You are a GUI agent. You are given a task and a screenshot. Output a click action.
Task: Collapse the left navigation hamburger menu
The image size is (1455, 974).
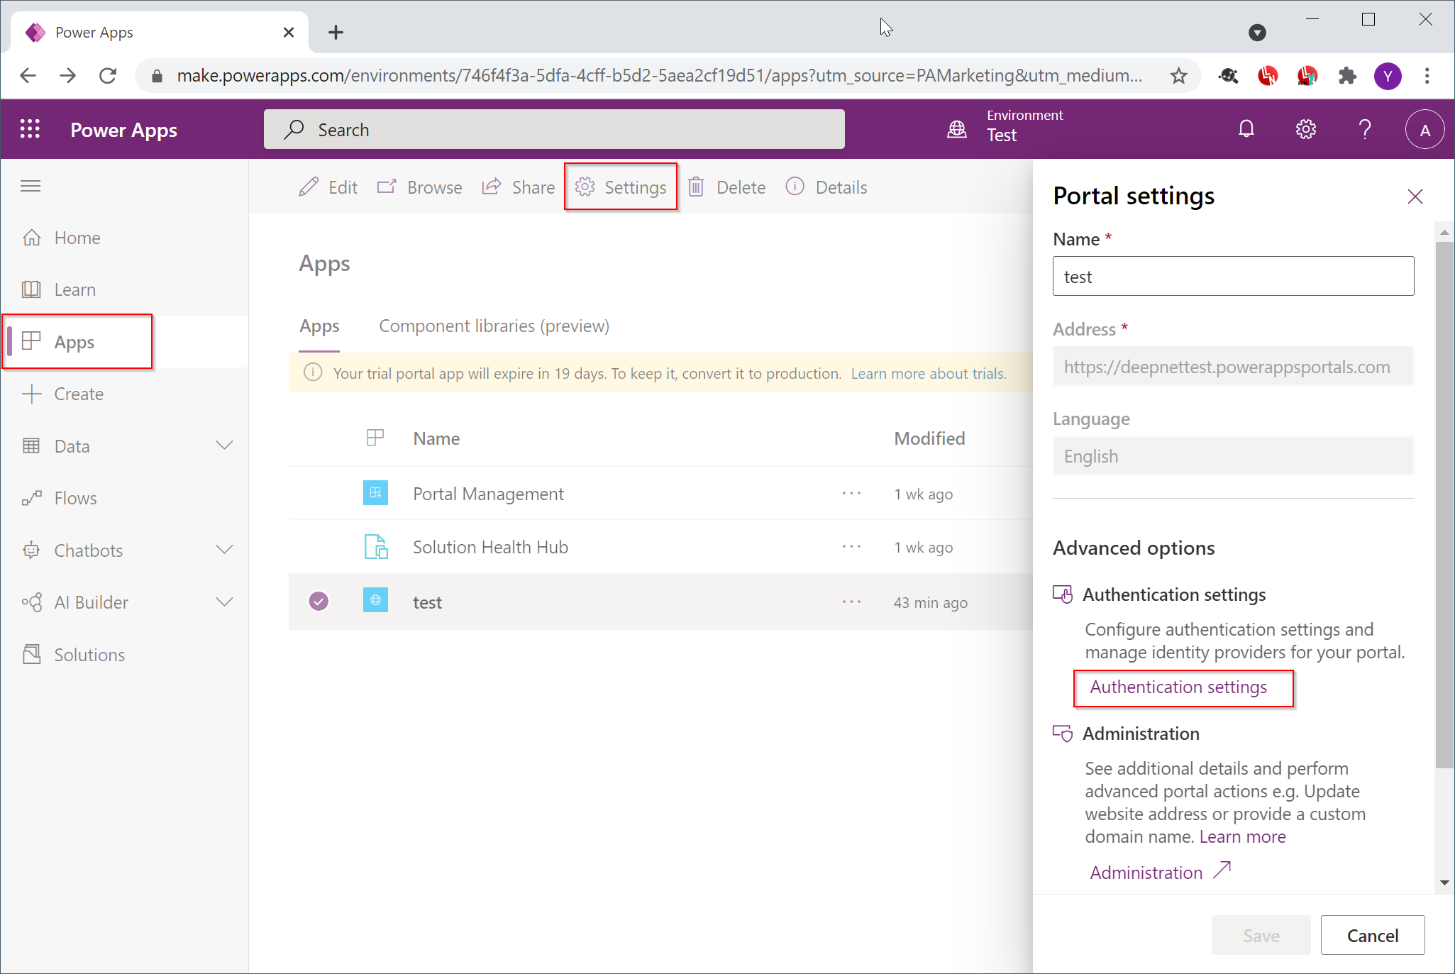tap(31, 186)
